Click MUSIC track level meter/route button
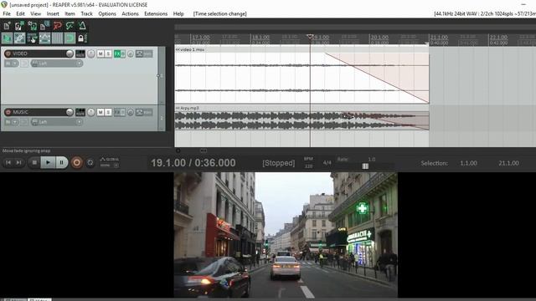Viewport: 536px width, 301px height. pyautogui.click(x=80, y=112)
